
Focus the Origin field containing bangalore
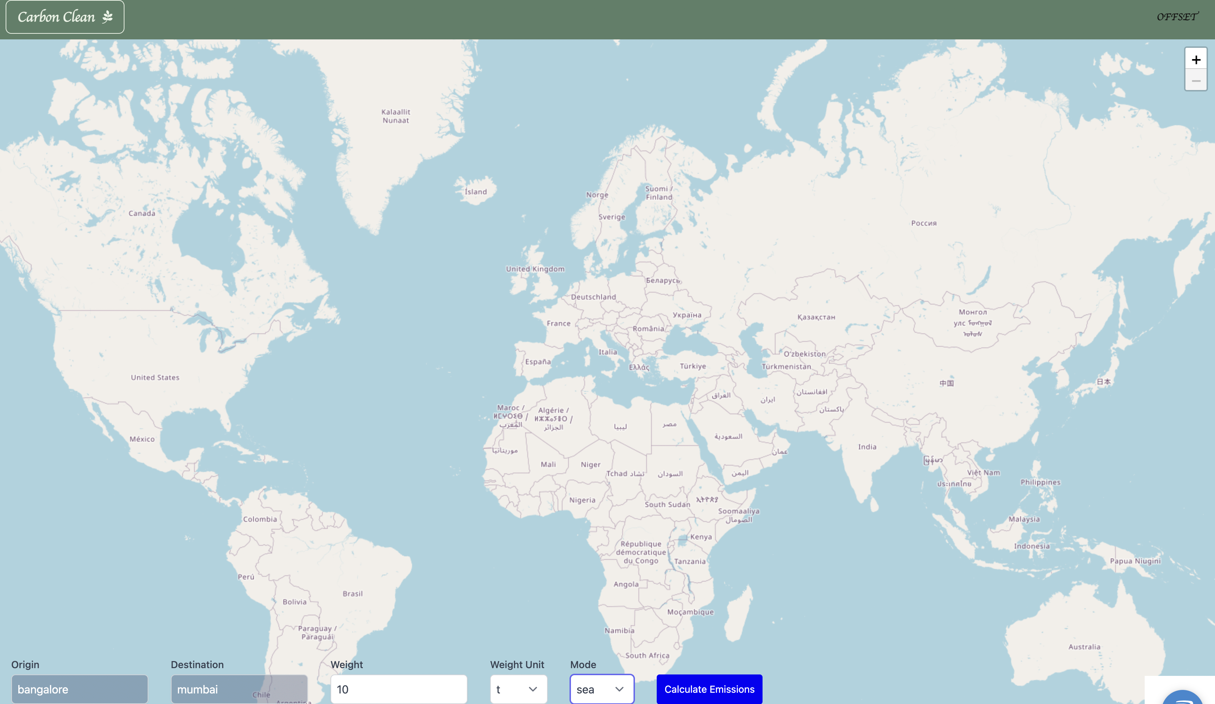79,689
